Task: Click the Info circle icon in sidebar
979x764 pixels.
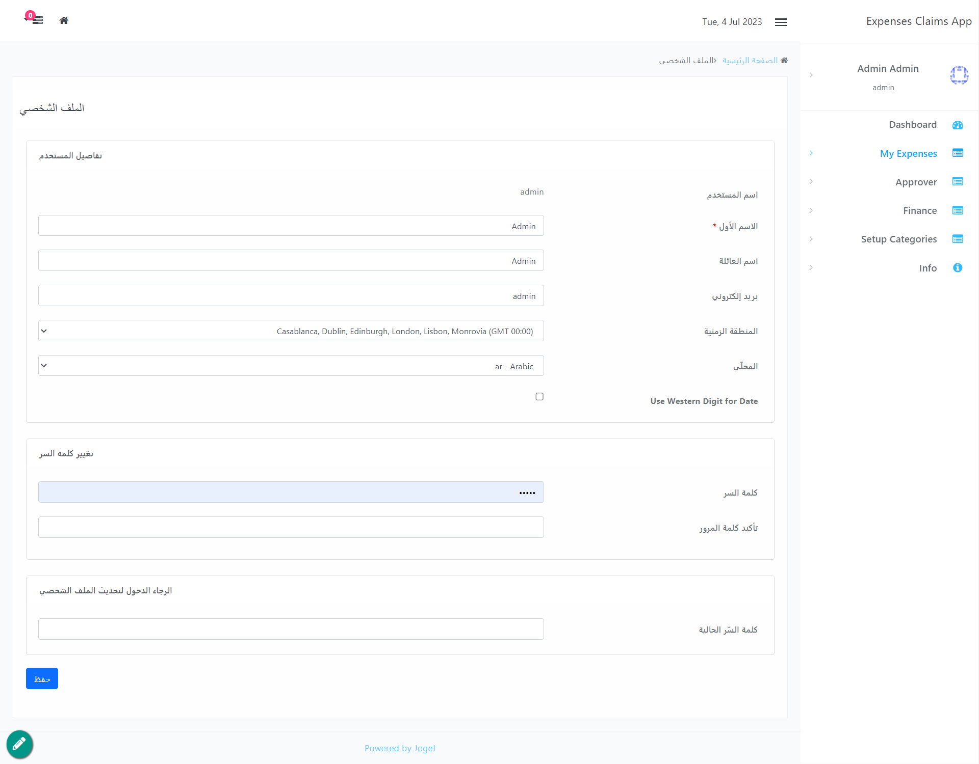Action: (958, 268)
